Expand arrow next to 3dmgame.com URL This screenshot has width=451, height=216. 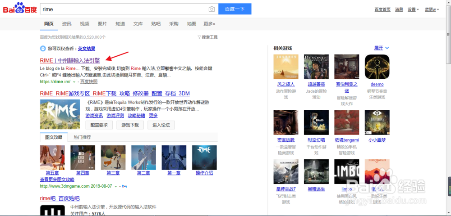116,186
